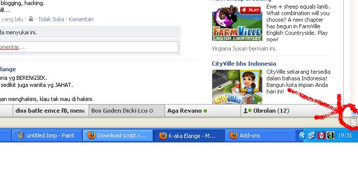Click CityVille sekarang tersedia description text

pos(298,81)
